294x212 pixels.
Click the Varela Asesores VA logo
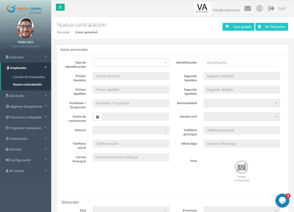point(202,8)
